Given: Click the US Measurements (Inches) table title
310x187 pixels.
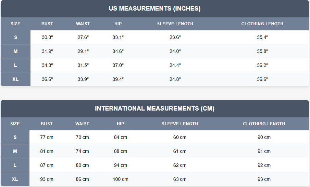Looking at the screenshot, I should click(x=154, y=9).
